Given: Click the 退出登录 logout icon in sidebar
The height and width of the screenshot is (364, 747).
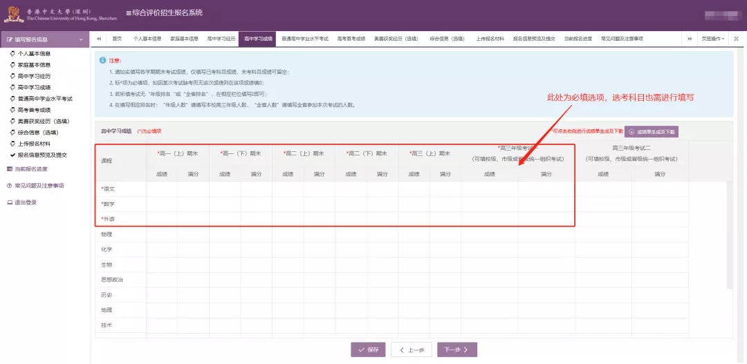Looking at the screenshot, I should [x=10, y=202].
